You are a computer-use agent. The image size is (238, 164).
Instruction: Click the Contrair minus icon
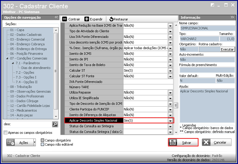point(65,19)
